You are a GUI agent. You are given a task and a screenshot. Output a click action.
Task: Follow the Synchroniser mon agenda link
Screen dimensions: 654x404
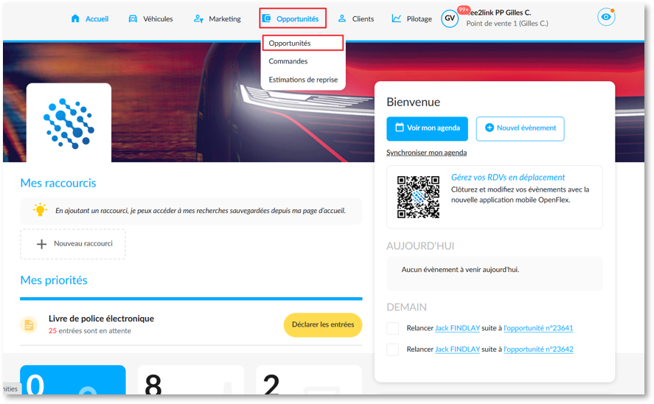coord(426,153)
